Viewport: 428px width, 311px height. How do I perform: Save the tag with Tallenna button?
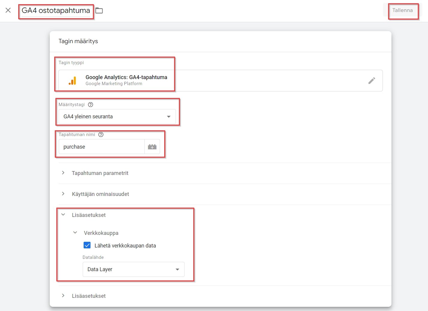pos(403,10)
